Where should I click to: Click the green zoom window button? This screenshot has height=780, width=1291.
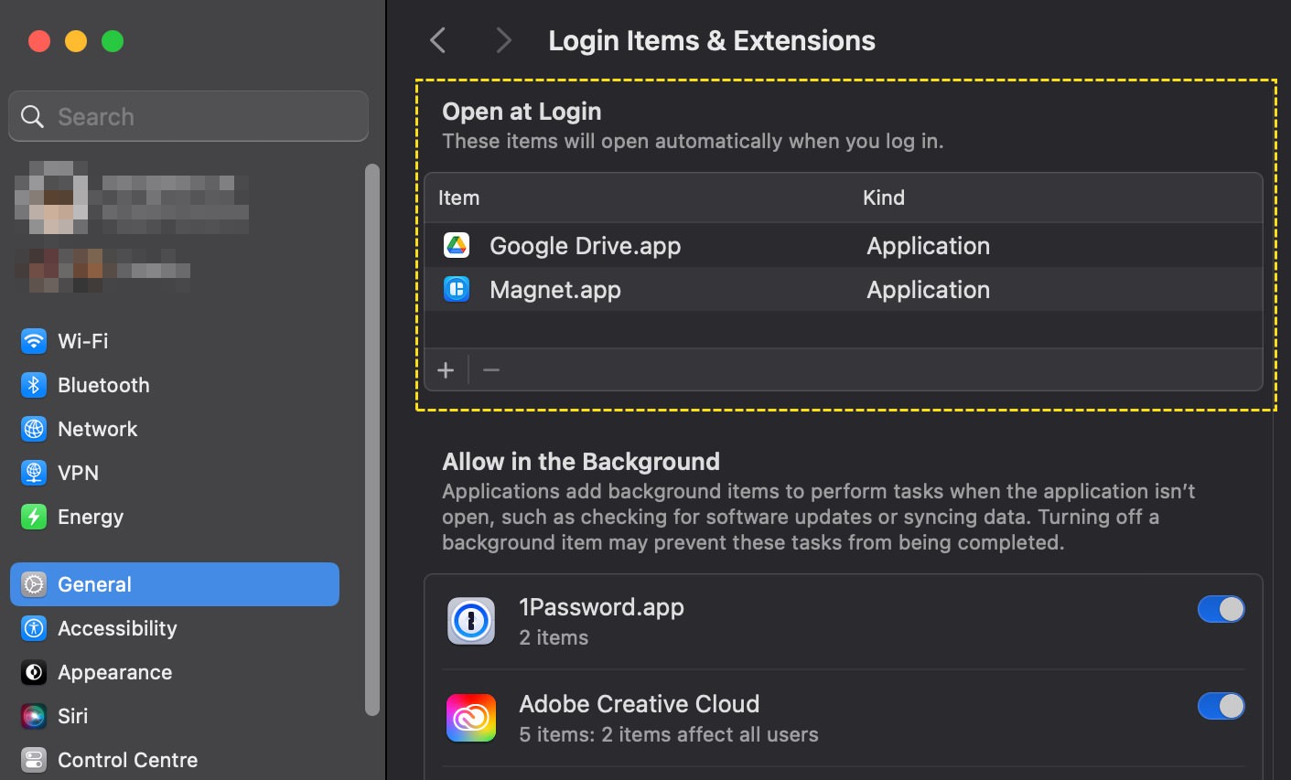(x=113, y=41)
